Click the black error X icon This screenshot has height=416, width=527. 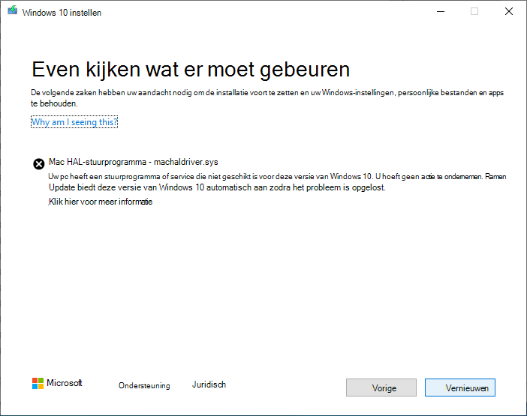[38, 163]
